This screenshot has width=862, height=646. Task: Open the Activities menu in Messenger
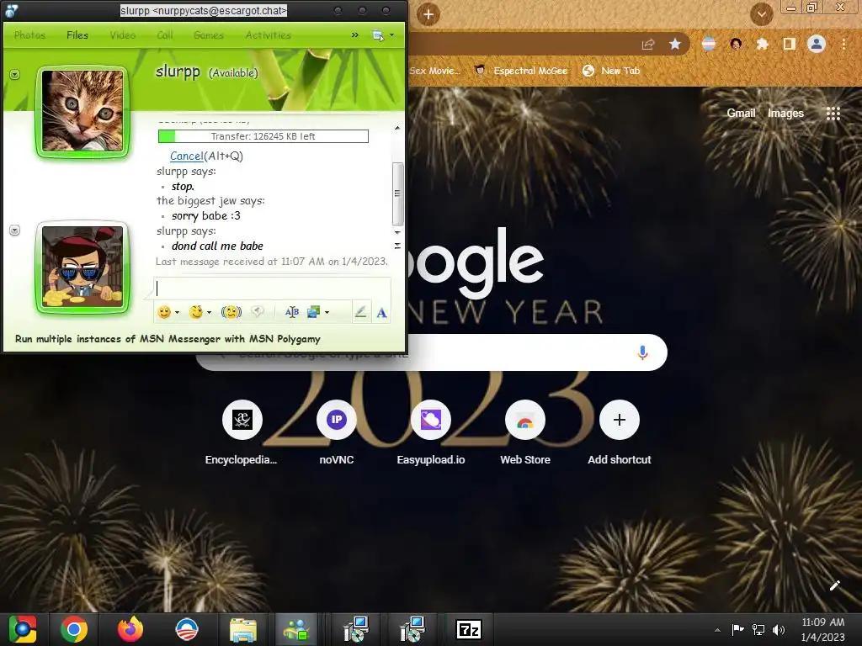coord(269,35)
